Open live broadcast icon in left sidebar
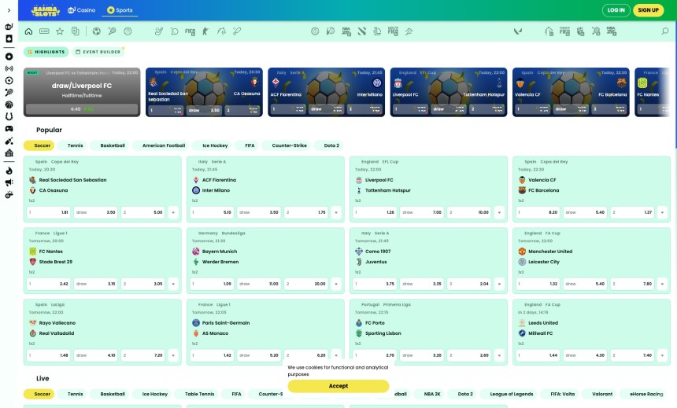Viewport: 677px width, 408px height. 9,68
